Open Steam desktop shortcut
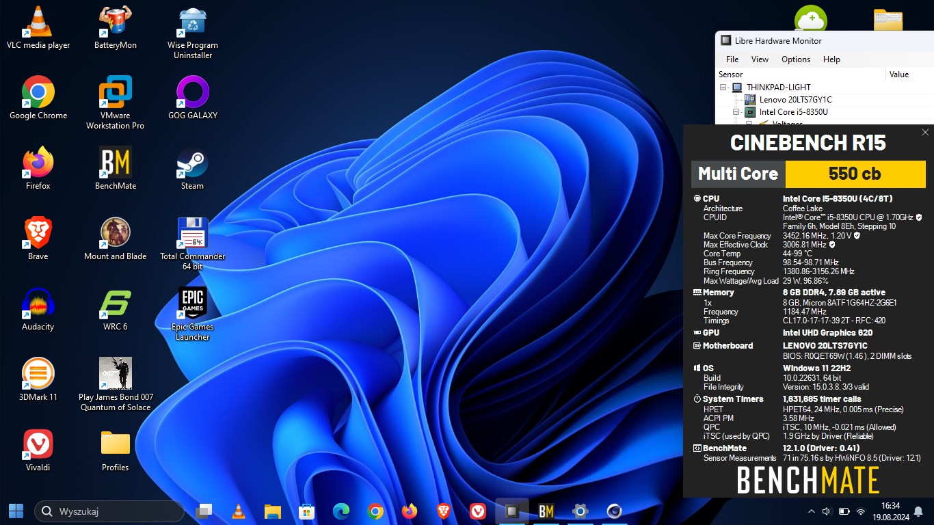The height and width of the screenshot is (525, 934). tap(193, 168)
